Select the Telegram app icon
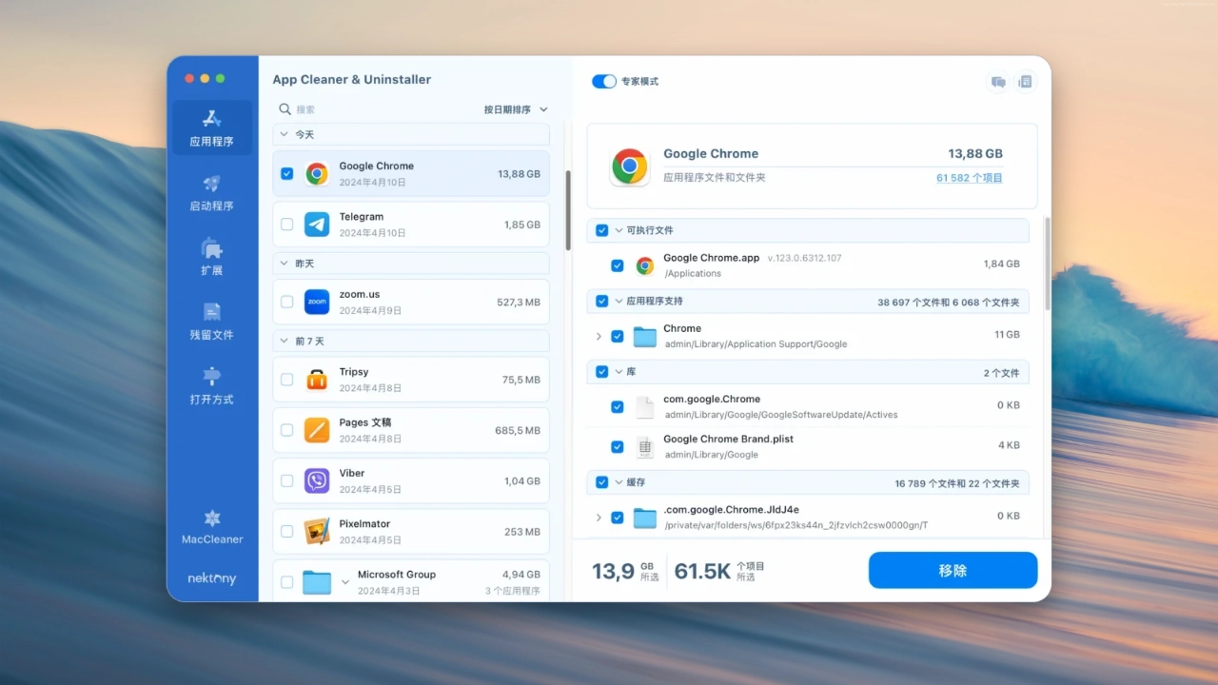Viewport: 1218px width, 685px height. (x=317, y=225)
